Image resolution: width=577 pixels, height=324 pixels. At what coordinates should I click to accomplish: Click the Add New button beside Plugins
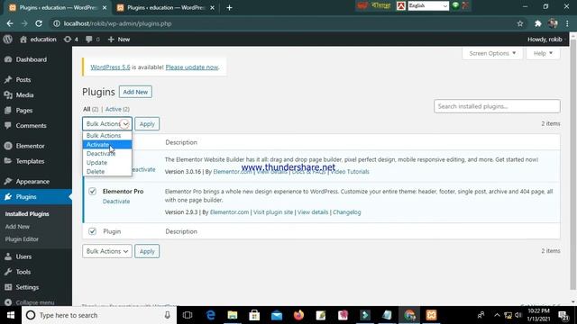click(x=135, y=92)
